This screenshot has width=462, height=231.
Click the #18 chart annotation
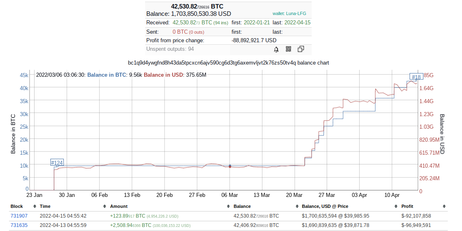pos(416,77)
